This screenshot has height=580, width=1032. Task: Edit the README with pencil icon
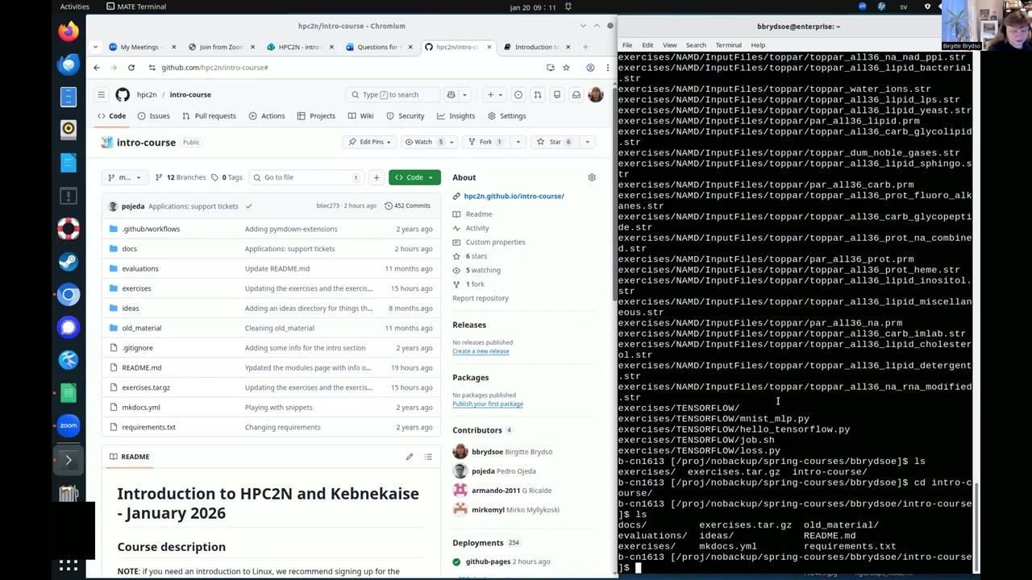coord(410,457)
